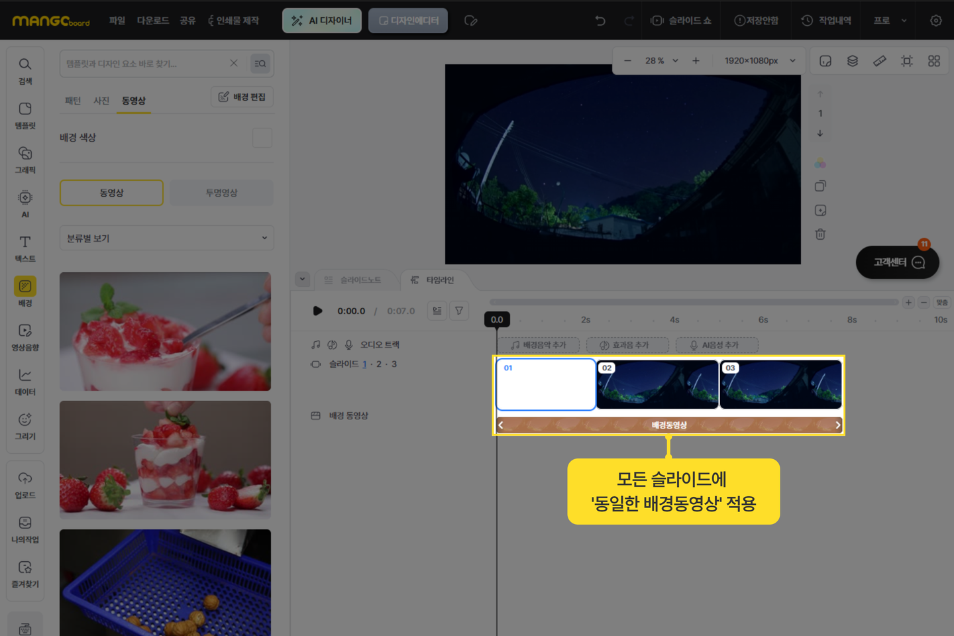Screen dimensions: 954x636
Task: Click the 배경 색상 color swatch
Action: pos(262,138)
